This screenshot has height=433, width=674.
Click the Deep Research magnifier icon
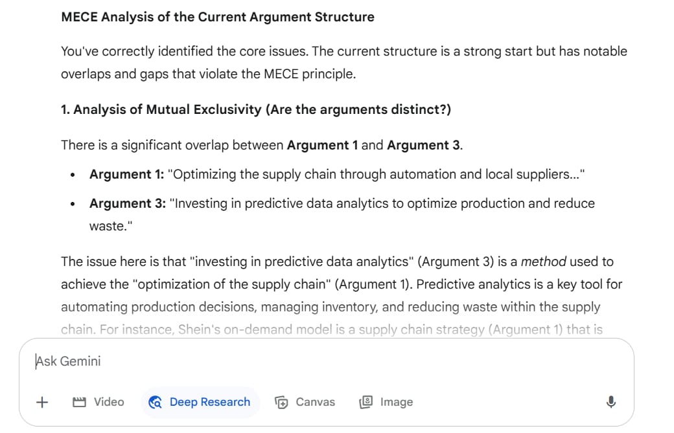pos(155,402)
